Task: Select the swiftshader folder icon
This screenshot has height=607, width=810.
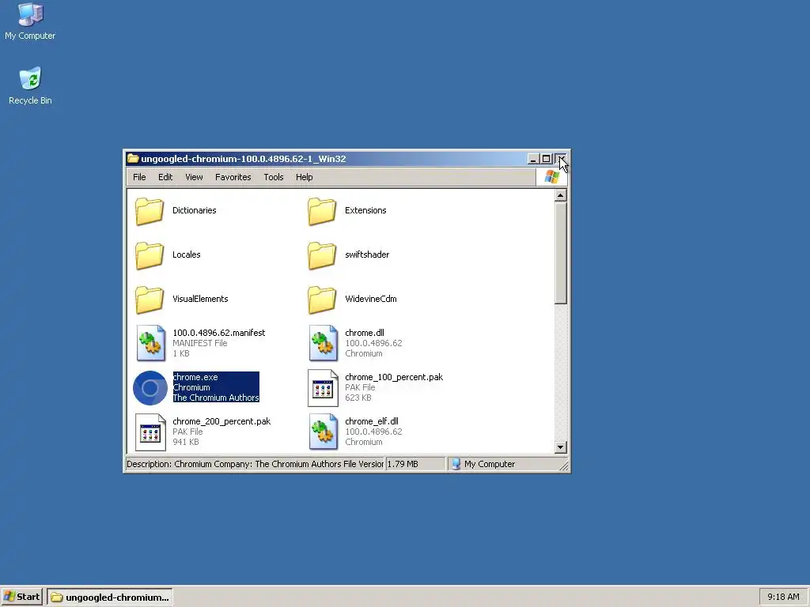Action: pos(323,255)
